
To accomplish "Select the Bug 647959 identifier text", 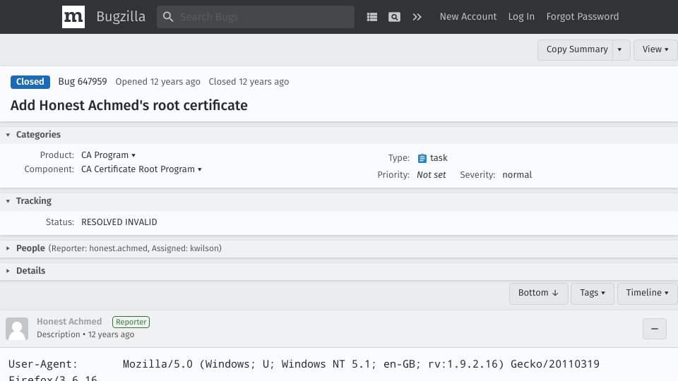I will (x=83, y=82).
